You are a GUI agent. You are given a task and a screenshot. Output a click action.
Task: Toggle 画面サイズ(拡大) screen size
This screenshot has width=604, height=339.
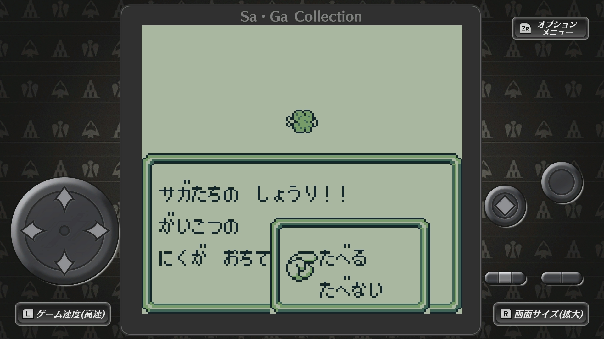541,314
